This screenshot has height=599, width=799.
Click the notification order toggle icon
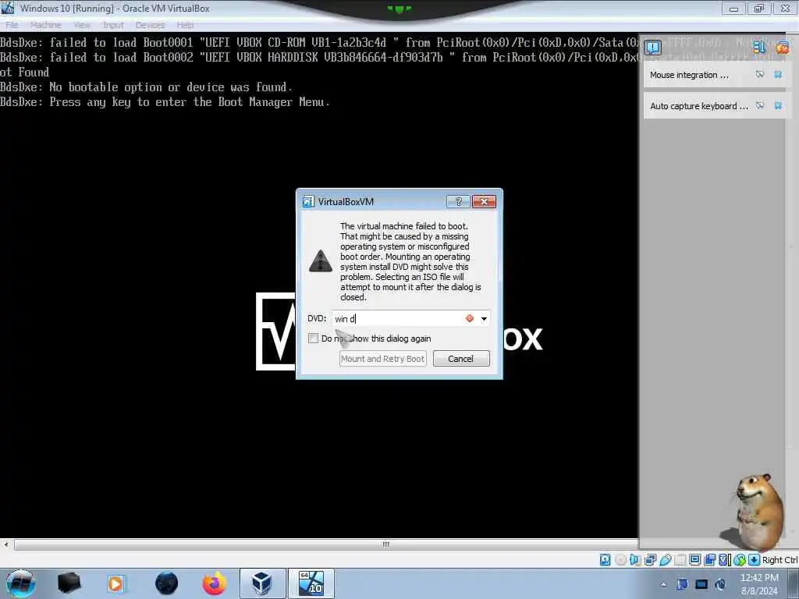[759, 48]
